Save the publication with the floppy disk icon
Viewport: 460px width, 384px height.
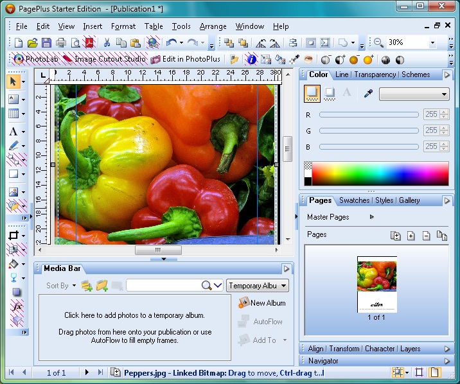click(47, 43)
